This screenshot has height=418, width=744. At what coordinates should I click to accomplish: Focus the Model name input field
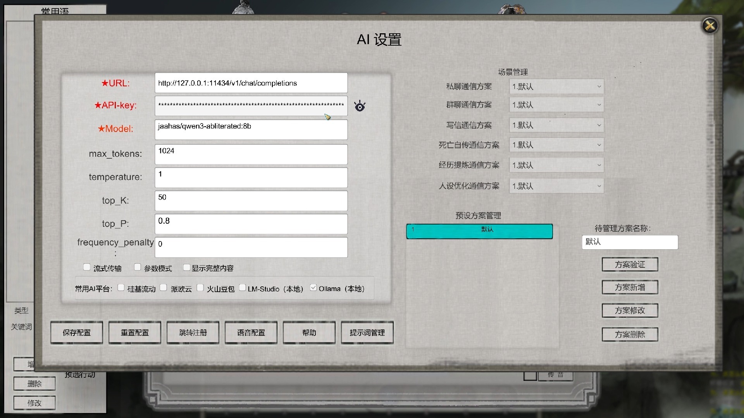click(x=251, y=130)
